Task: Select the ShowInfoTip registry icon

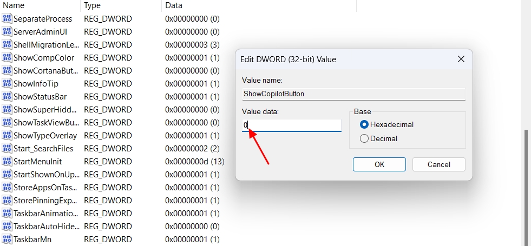Action: pos(6,84)
